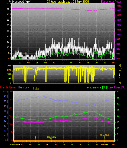Click the "Windspeed (kph)" axis title

(20, 2)
